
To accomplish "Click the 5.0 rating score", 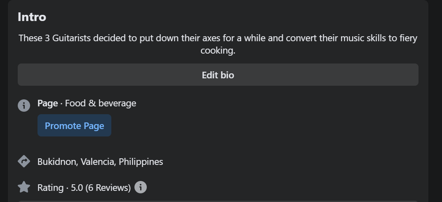I will point(77,188).
